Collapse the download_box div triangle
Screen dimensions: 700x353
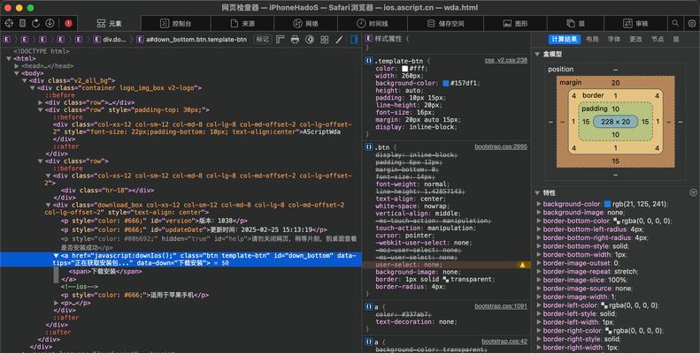click(48, 206)
